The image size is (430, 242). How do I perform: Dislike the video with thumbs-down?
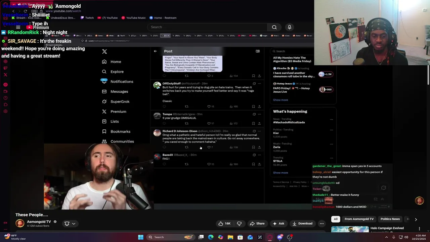tap(239, 224)
